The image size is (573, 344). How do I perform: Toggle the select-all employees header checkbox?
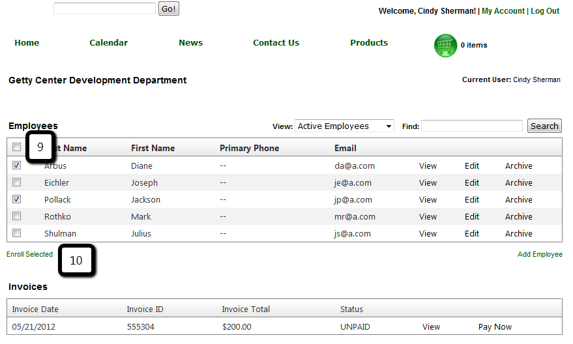pyautogui.click(x=17, y=148)
